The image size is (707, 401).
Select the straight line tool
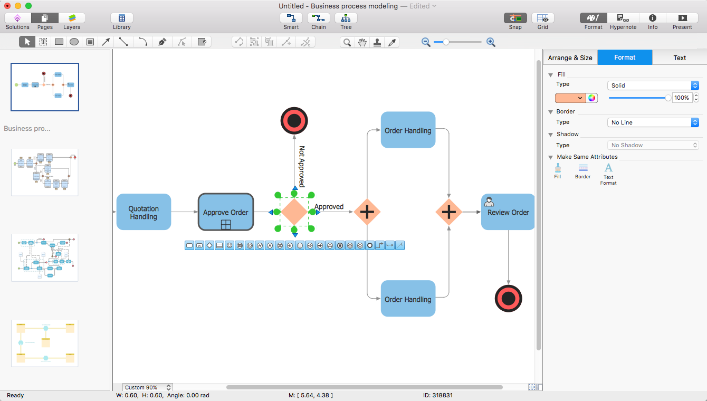tap(123, 42)
